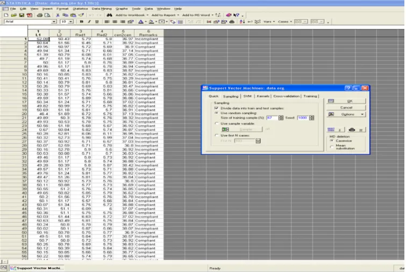
Task: Switch to the Quick tab
Action: pos(213,96)
